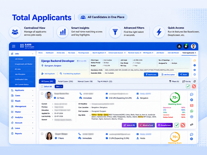The image size is (207, 155).
Task: Click the Gurugram location pin icon
Action: coord(43,66)
